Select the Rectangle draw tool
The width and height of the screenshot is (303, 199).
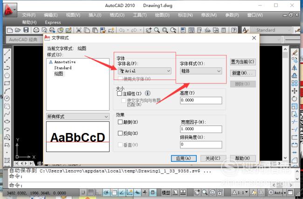7,83
